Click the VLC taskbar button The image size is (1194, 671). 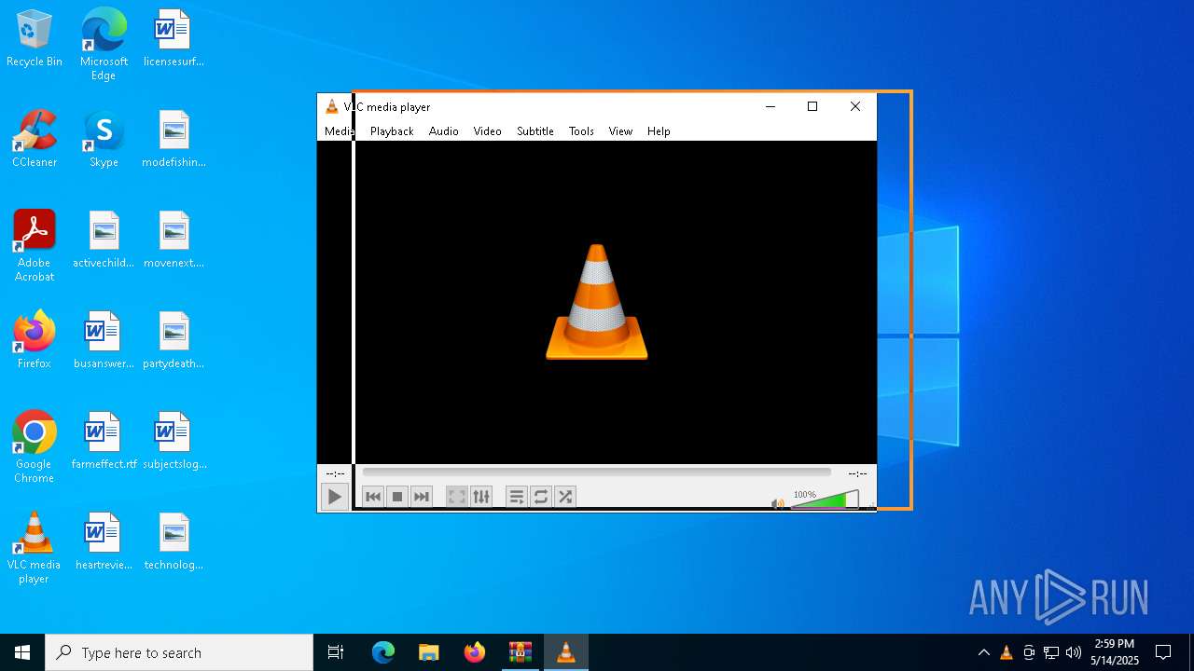tap(566, 652)
